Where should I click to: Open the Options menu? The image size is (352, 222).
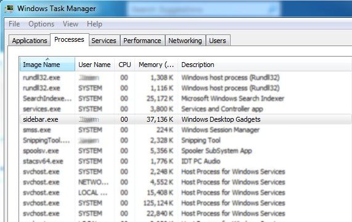click(41, 24)
